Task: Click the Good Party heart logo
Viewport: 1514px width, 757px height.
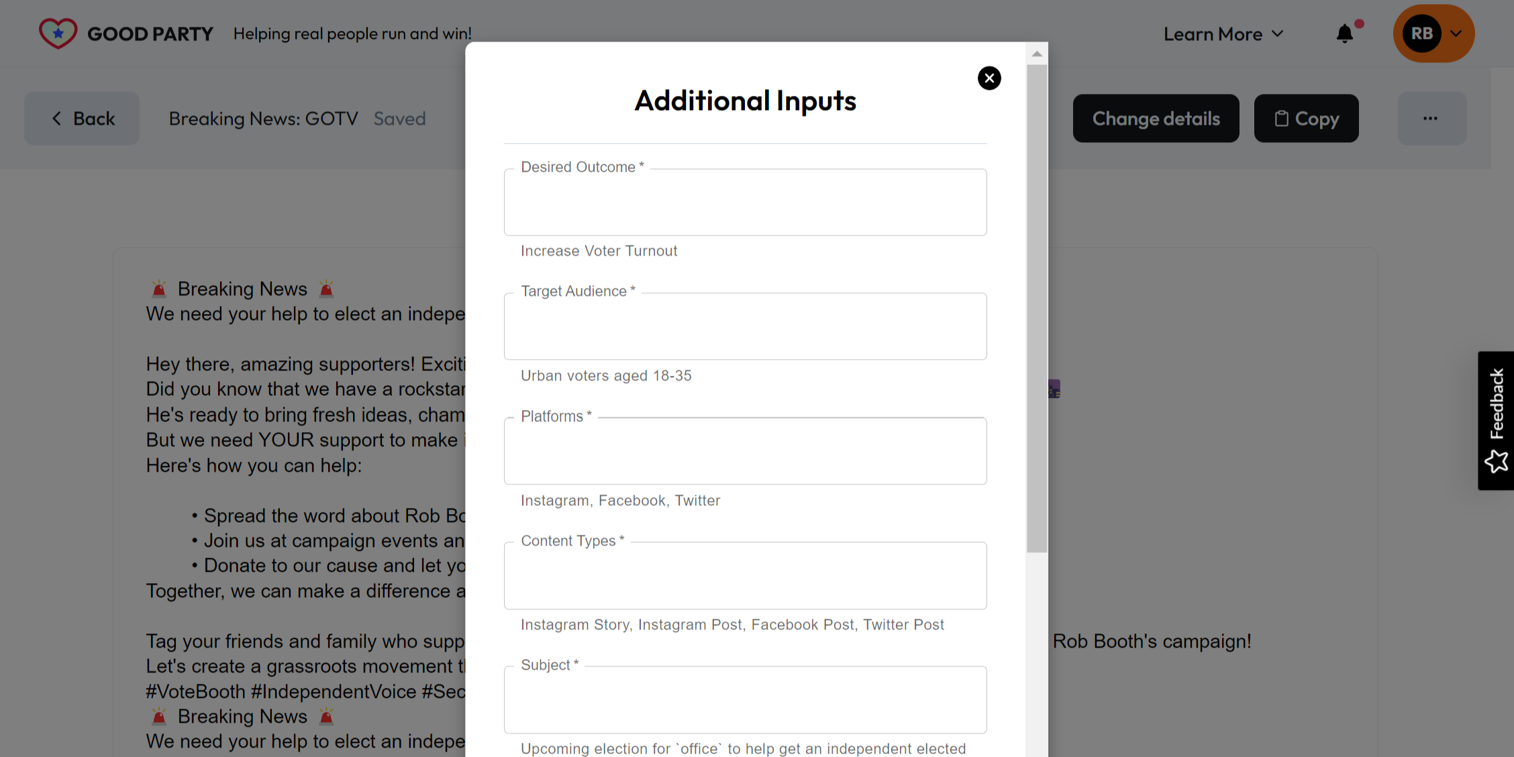Action: 58,33
